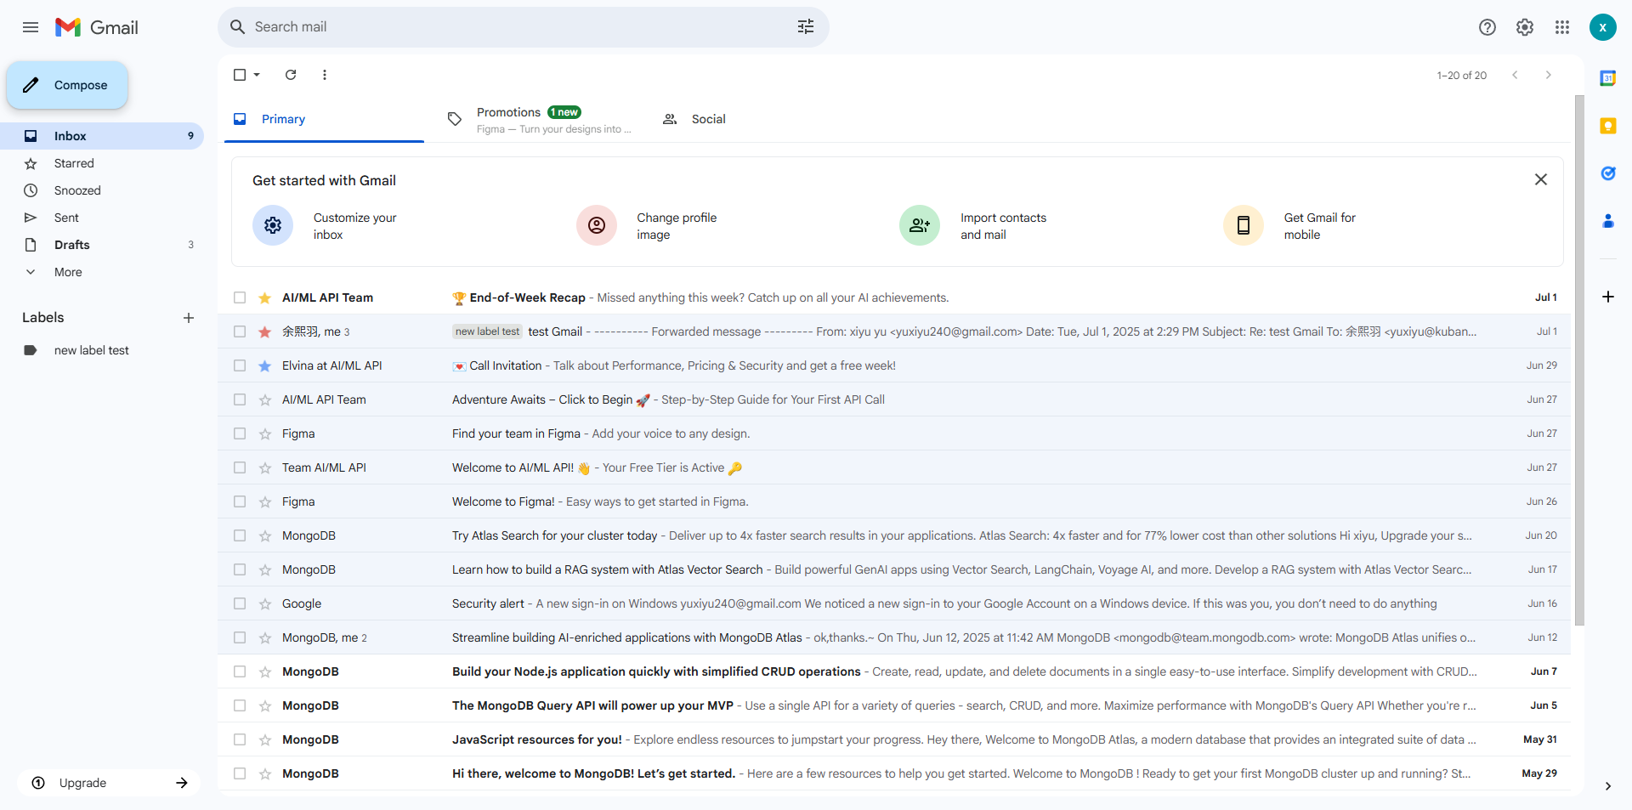
Task: Dismiss Get started with Gmail card
Action: 1541,179
